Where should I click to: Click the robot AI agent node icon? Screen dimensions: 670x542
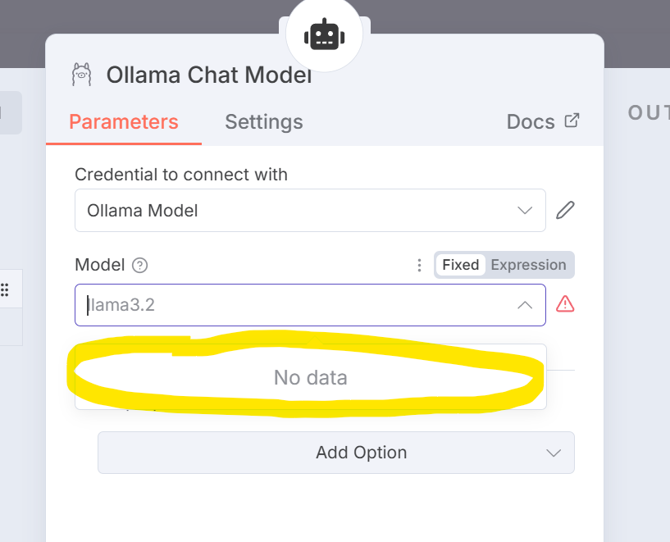pos(323,35)
